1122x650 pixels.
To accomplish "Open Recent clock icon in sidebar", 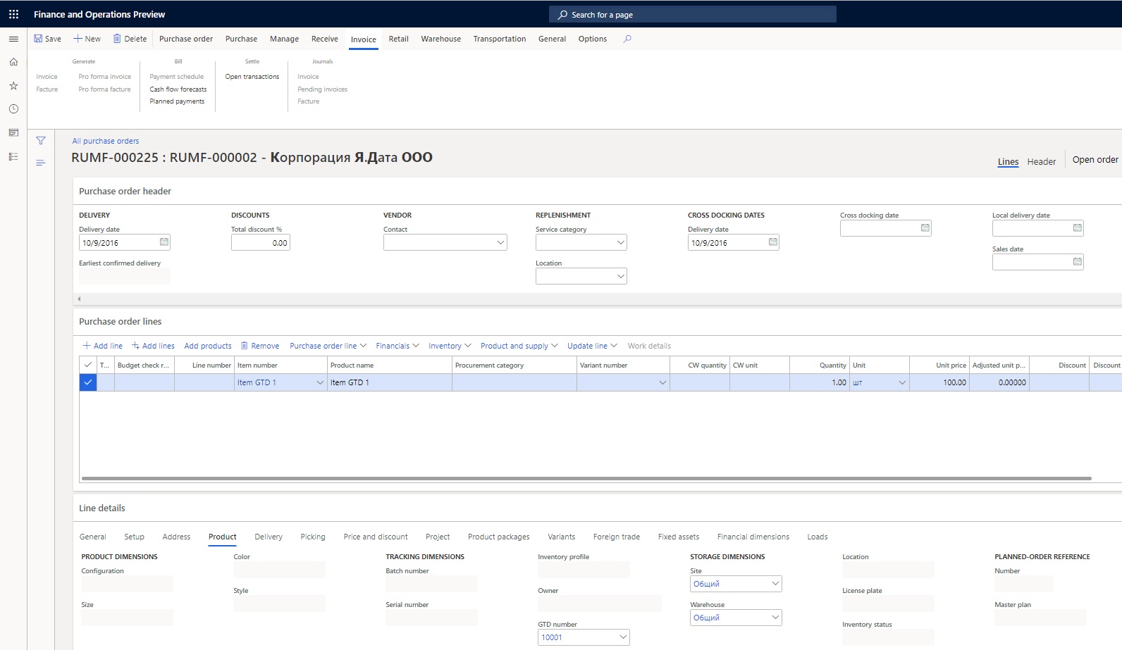I will 13,109.
